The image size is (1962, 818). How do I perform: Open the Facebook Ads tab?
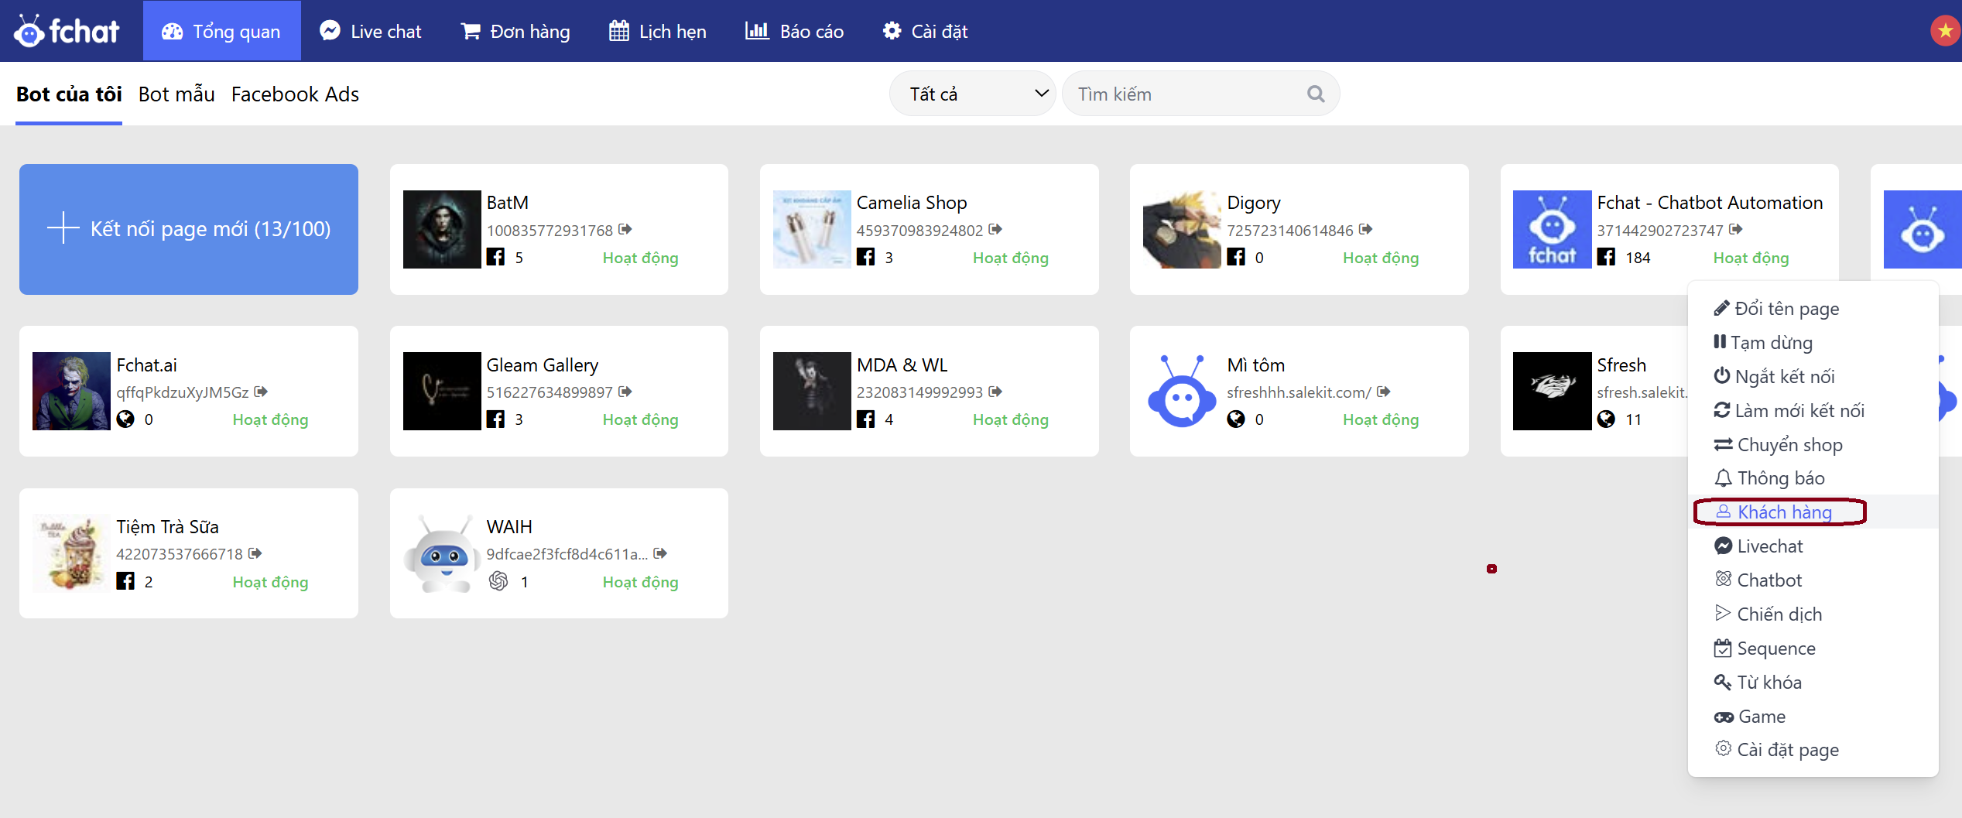coord(295,94)
